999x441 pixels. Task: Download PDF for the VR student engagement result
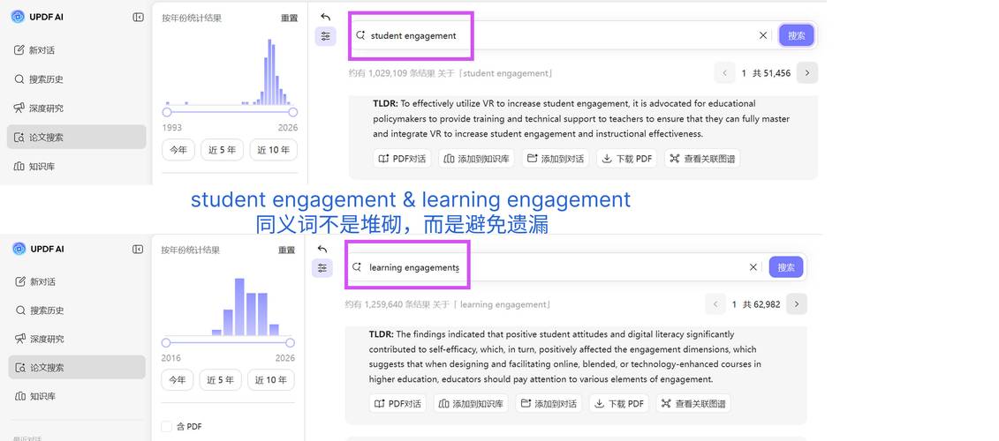(x=628, y=159)
